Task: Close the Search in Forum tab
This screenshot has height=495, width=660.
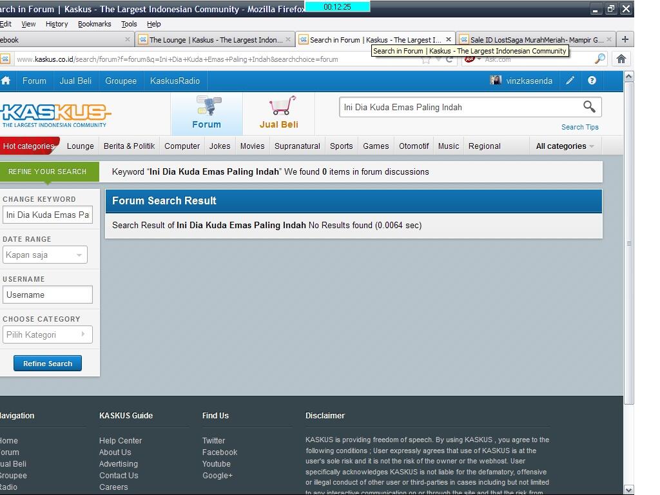Action: click(x=449, y=39)
